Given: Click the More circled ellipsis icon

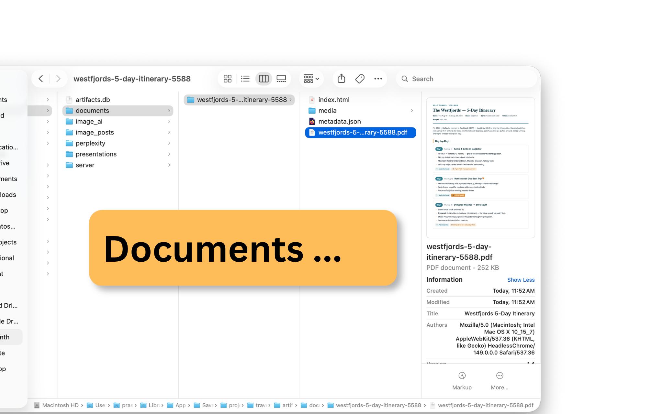Looking at the screenshot, I should pos(500,376).
